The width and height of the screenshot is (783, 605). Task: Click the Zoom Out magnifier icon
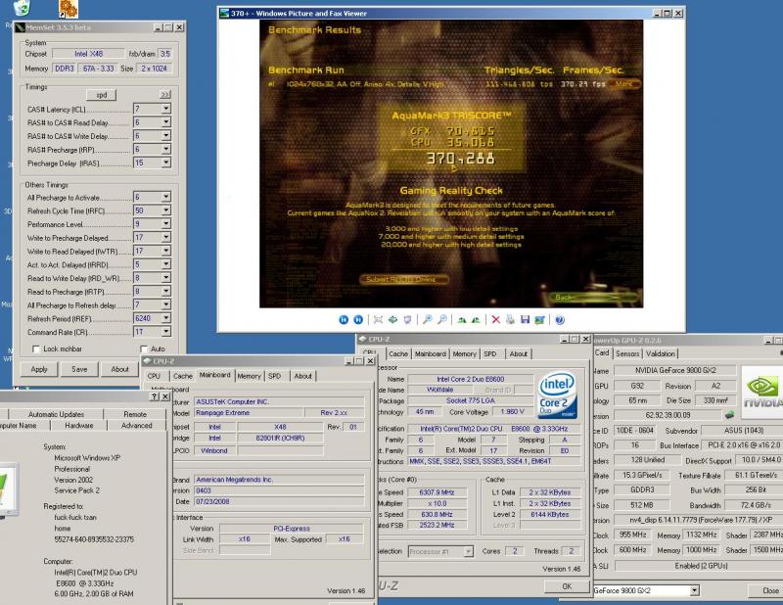pos(442,320)
